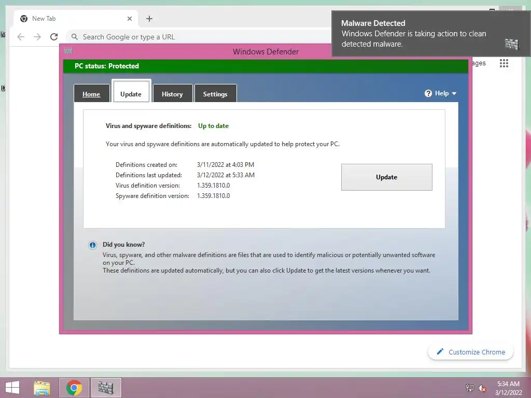Click the Spyware definition version label

point(152,196)
